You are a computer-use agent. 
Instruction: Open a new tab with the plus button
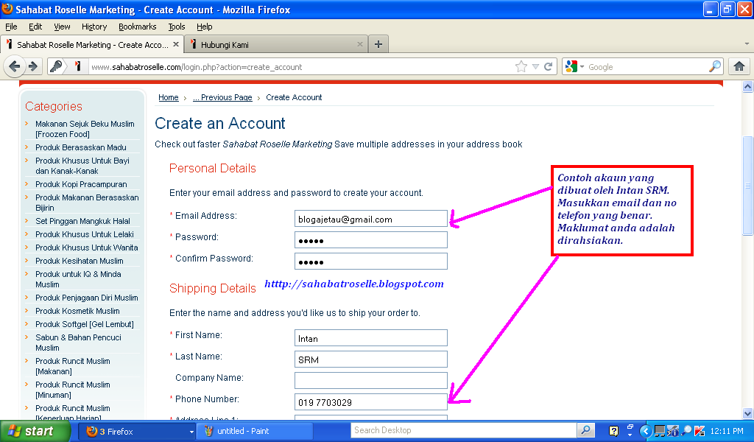coord(378,44)
